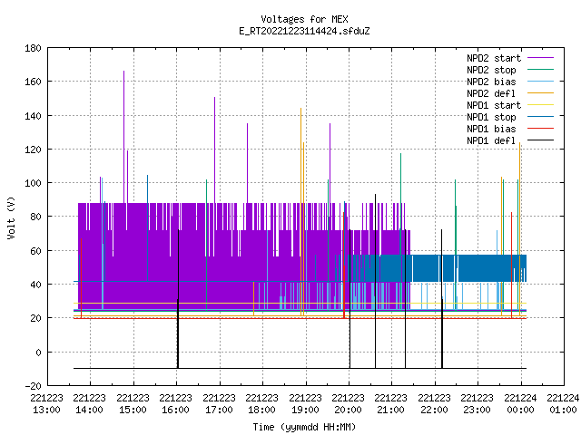
Task: Click the x-axis tick label 221223 15:00
Action: pos(133,404)
